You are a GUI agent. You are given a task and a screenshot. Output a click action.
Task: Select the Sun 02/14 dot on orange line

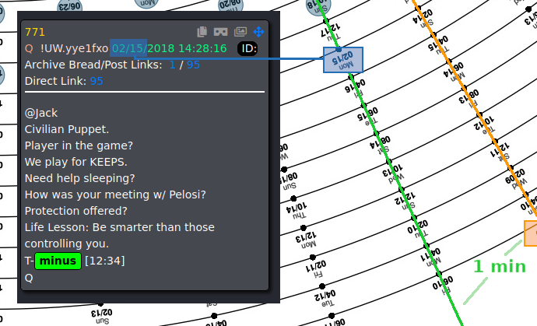click(419, 8)
